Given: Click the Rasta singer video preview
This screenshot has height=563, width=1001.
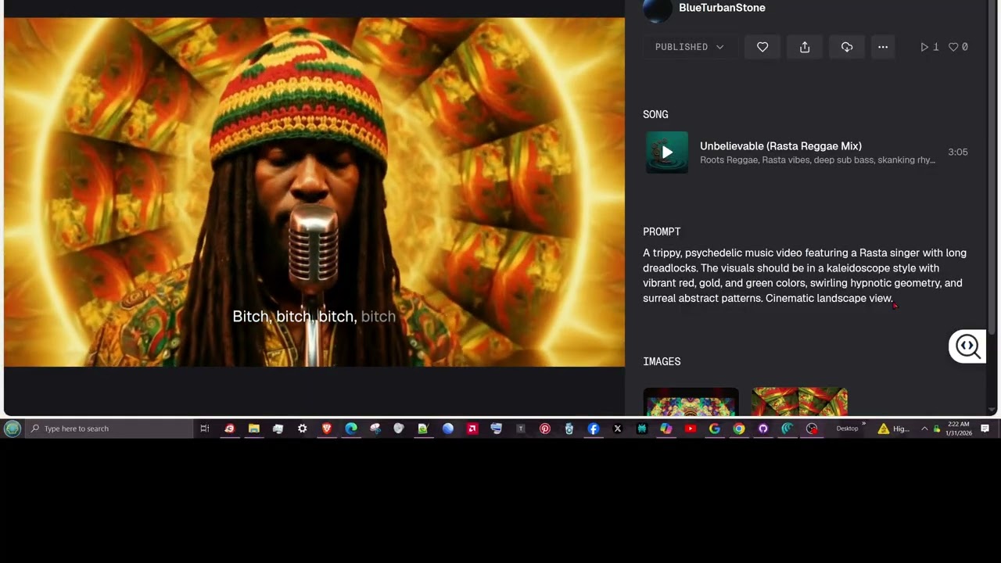Looking at the screenshot, I should 314,192.
